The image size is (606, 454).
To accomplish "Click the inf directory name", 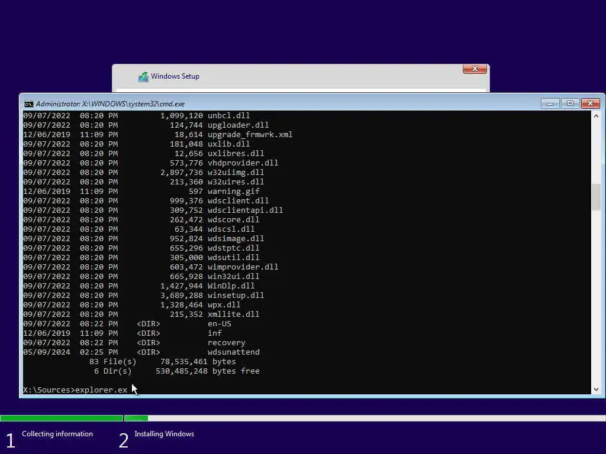I will tap(214, 333).
